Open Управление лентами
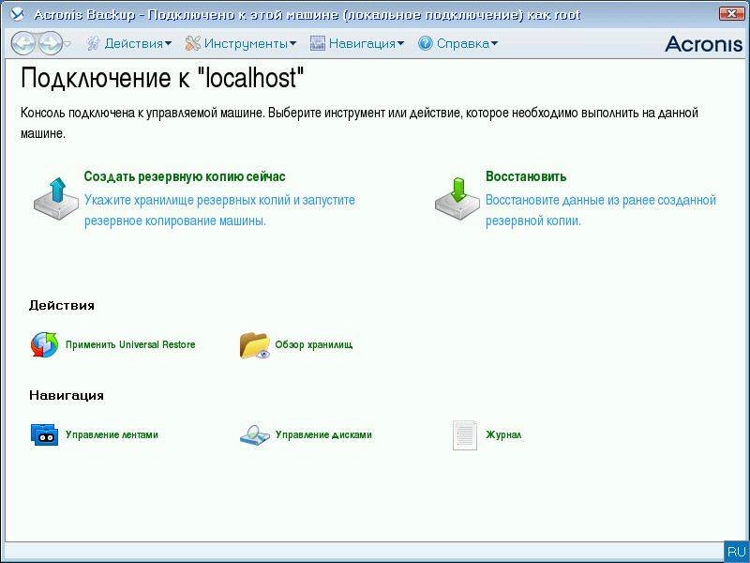This screenshot has height=563, width=750. (112, 434)
